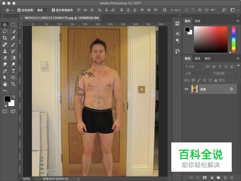Select the Spot Healing Brush tool
The image size is (241, 181).
[5, 45]
